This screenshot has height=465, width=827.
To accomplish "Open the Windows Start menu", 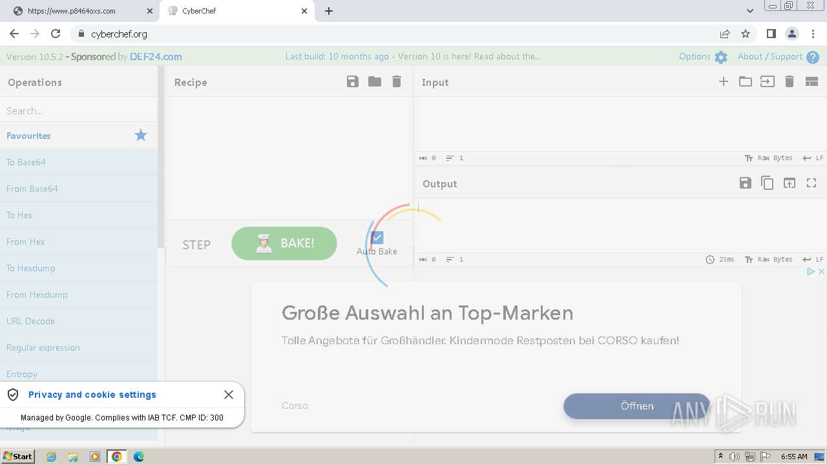I will (x=17, y=457).
